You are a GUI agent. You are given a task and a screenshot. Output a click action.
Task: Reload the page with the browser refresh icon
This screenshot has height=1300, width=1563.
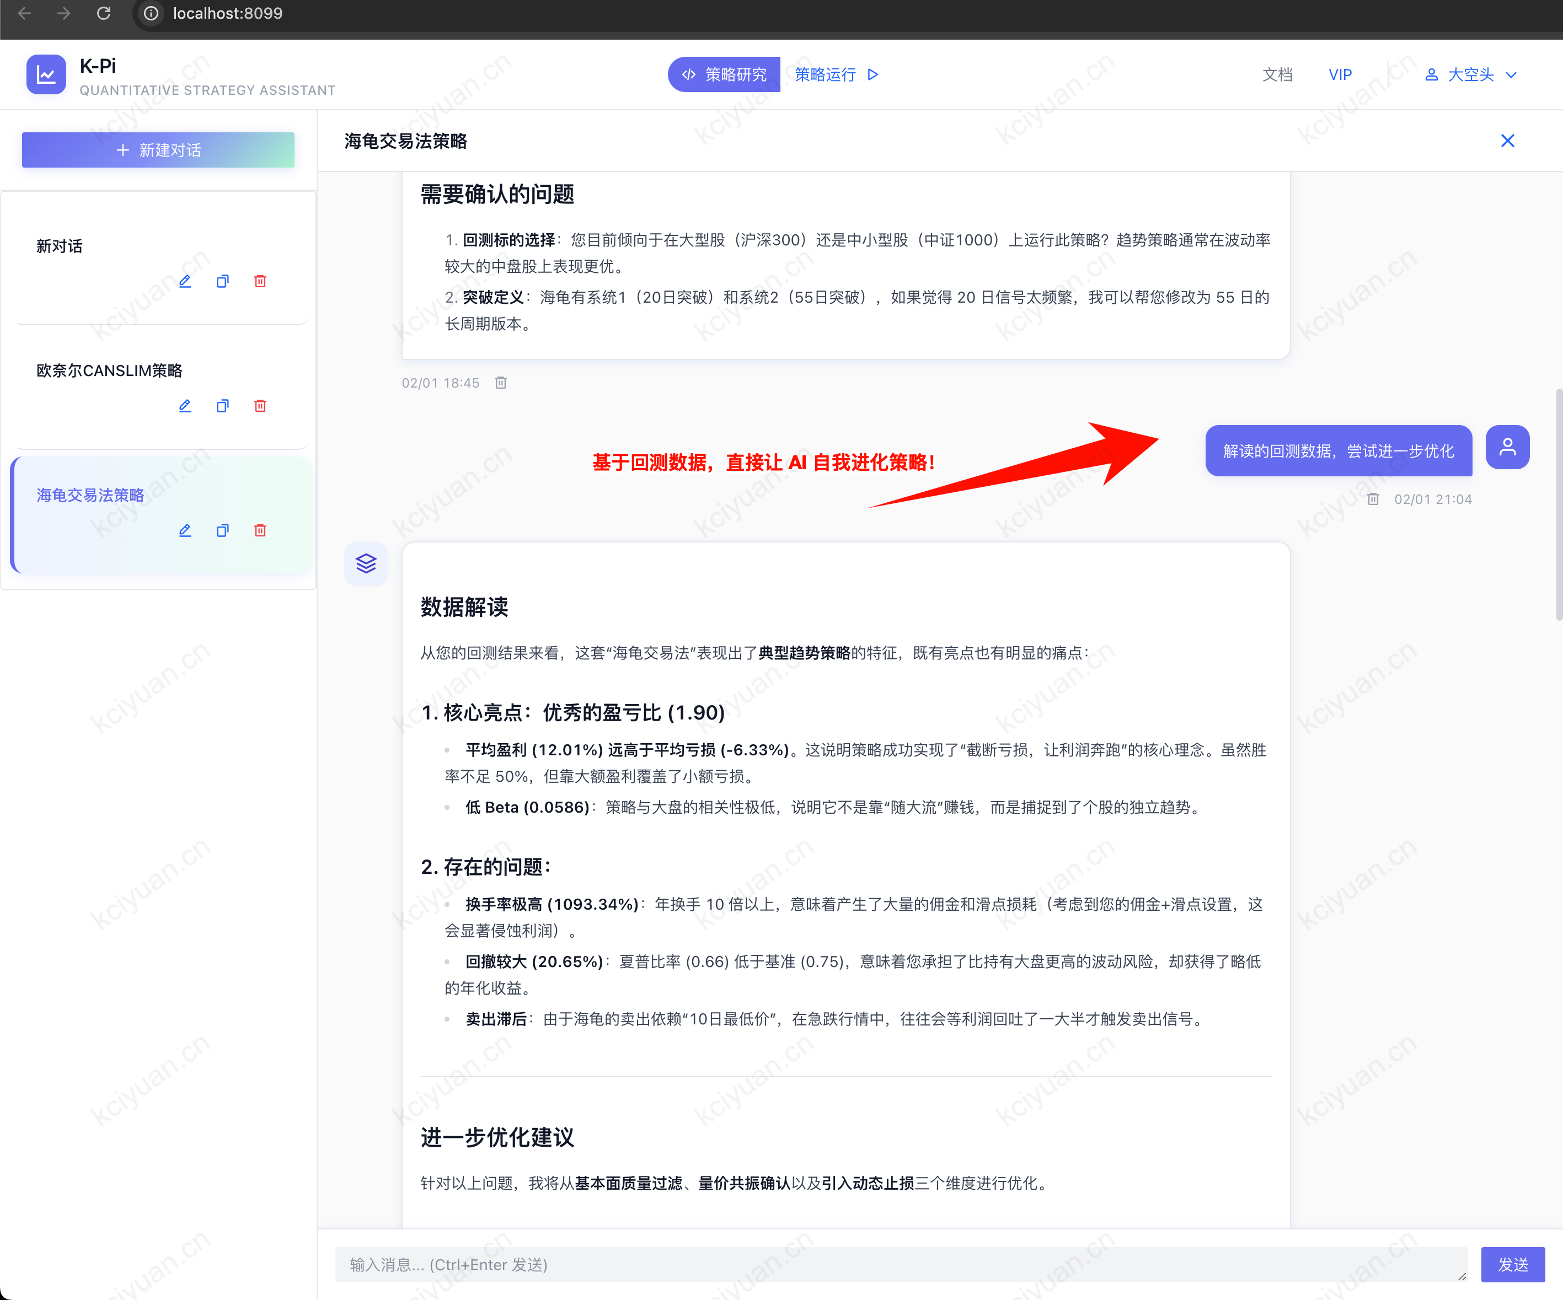[104, 13]
